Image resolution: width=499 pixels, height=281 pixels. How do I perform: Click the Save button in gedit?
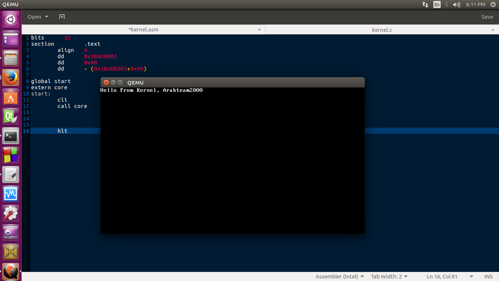[x=487, y=17]
